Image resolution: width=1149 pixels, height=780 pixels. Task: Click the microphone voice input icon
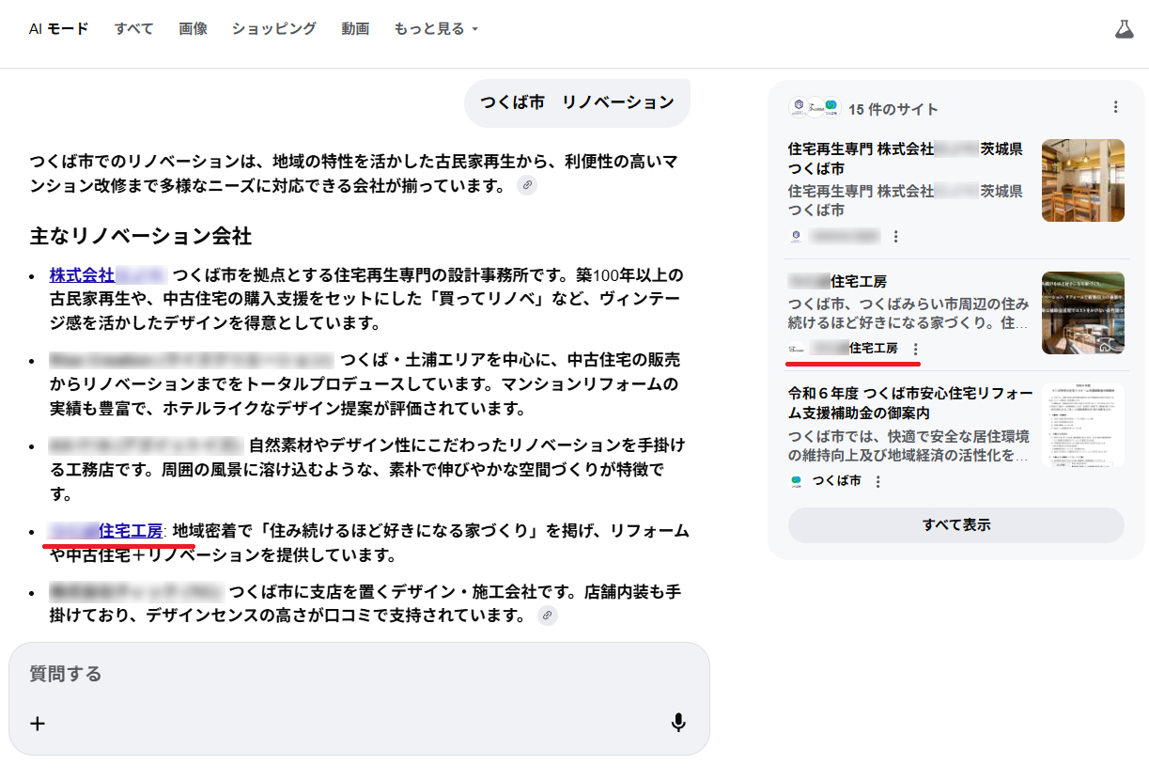(678, 723)
